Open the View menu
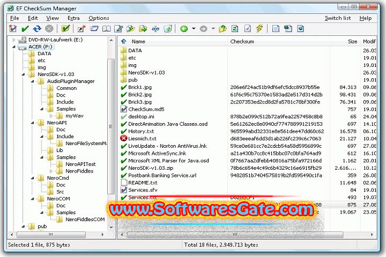 point(53,18)
